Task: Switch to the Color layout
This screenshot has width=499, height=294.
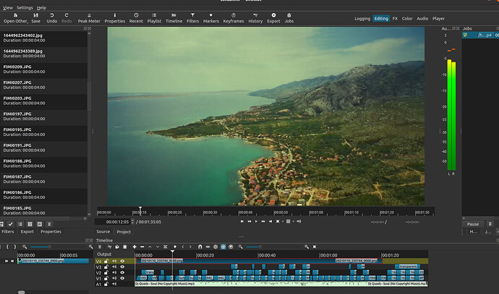Action: [407, 19]
